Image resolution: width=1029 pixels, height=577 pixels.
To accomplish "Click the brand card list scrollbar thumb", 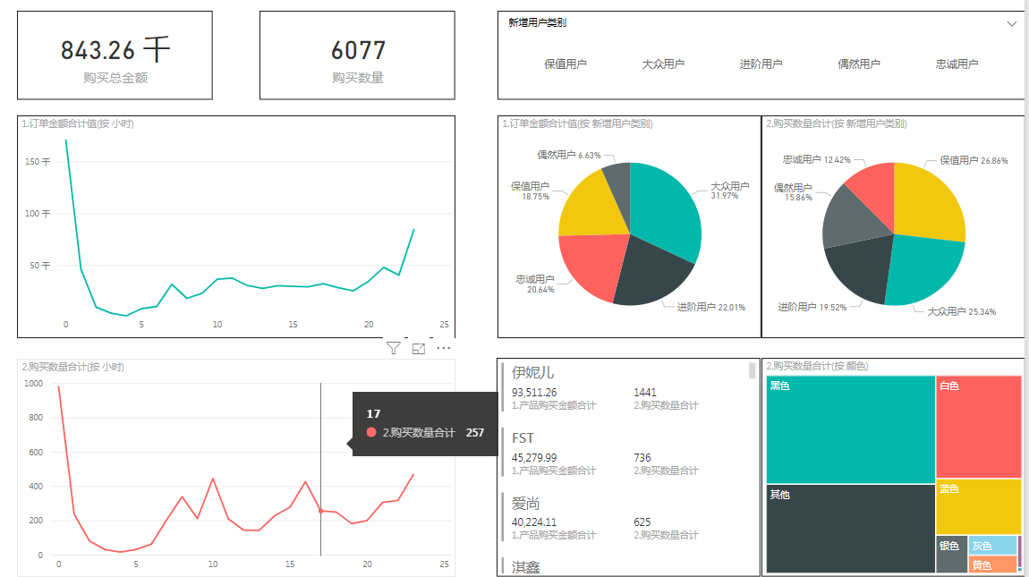I will pos(752,371).
